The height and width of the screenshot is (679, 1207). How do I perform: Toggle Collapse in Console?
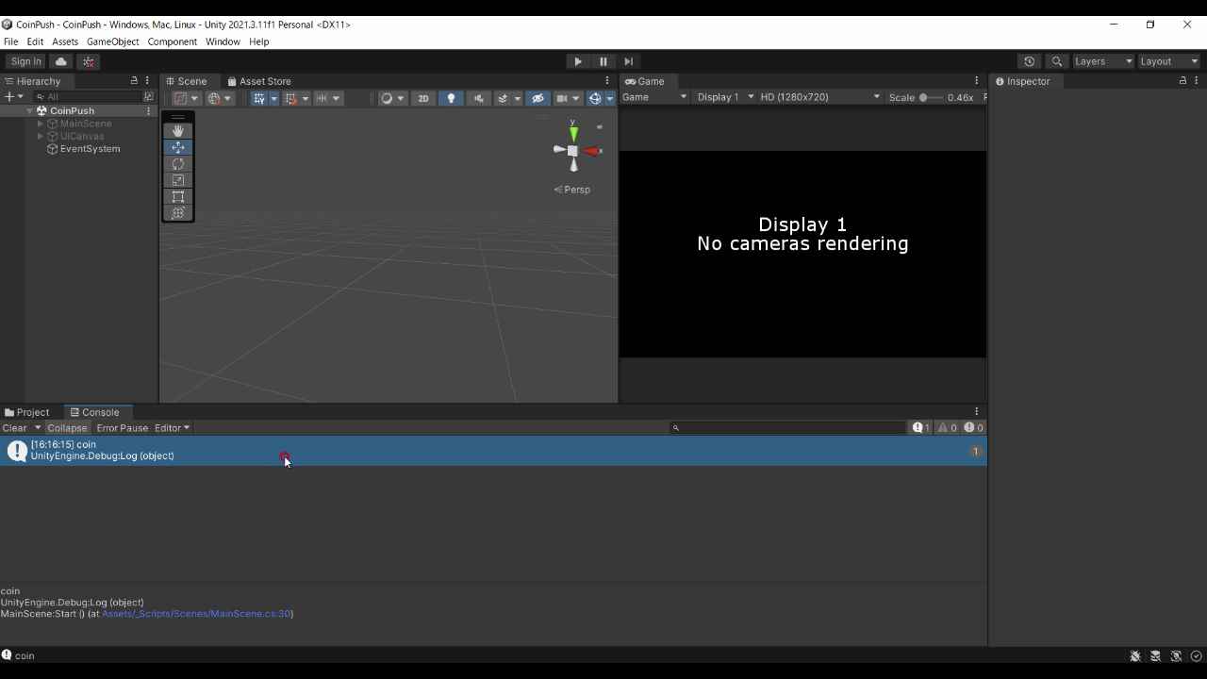[67, 428]
